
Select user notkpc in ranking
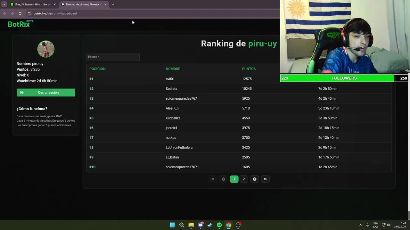pyautogui.click(x=171, y=138)
